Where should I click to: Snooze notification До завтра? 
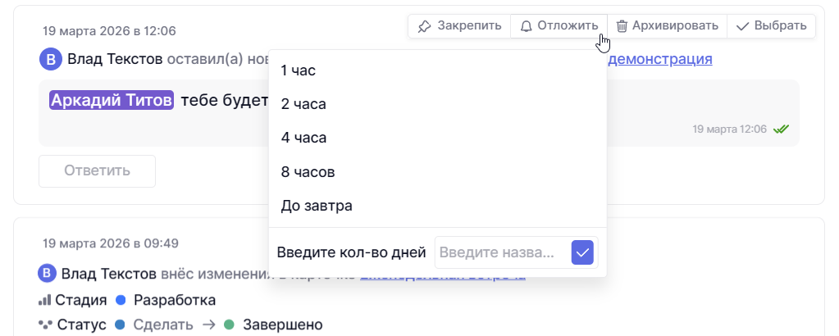pos(317,206)
